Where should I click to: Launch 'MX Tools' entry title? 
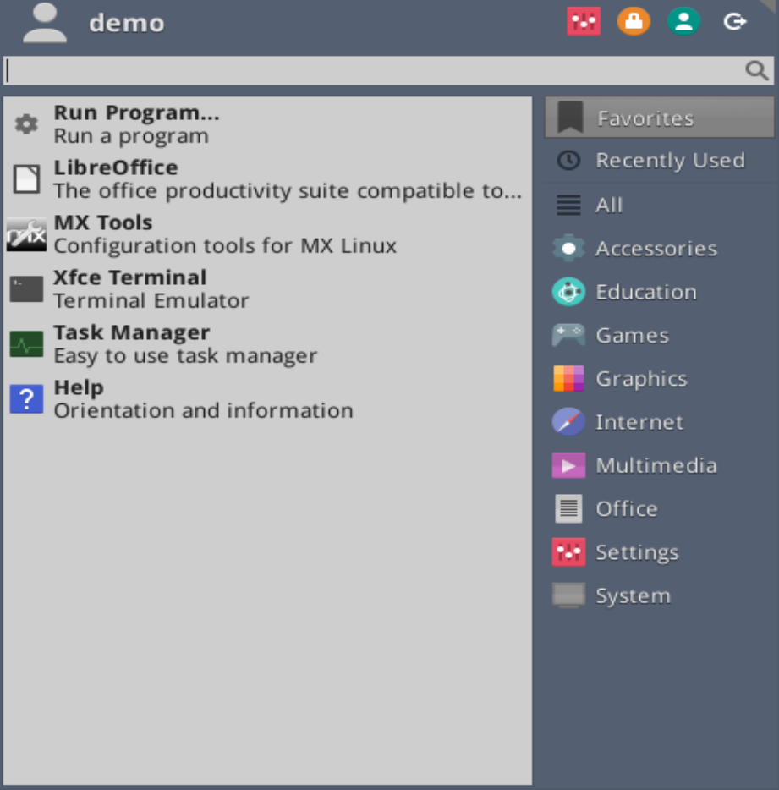[103, 222]
